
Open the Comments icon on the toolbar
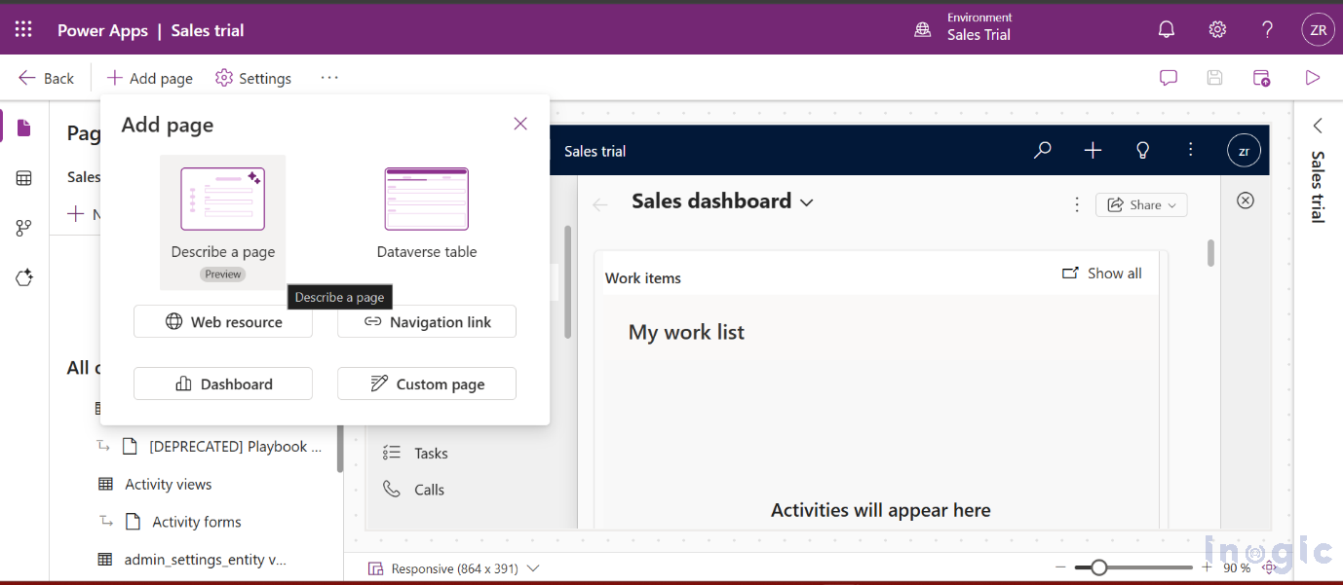tap(1168, 77)
